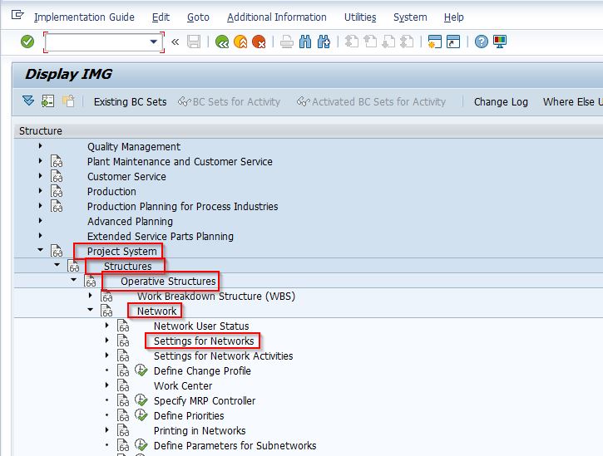Click the Create New Session icon
This screenshot has width=603, height=456.
pyautogui.click(x=434, y=42)
